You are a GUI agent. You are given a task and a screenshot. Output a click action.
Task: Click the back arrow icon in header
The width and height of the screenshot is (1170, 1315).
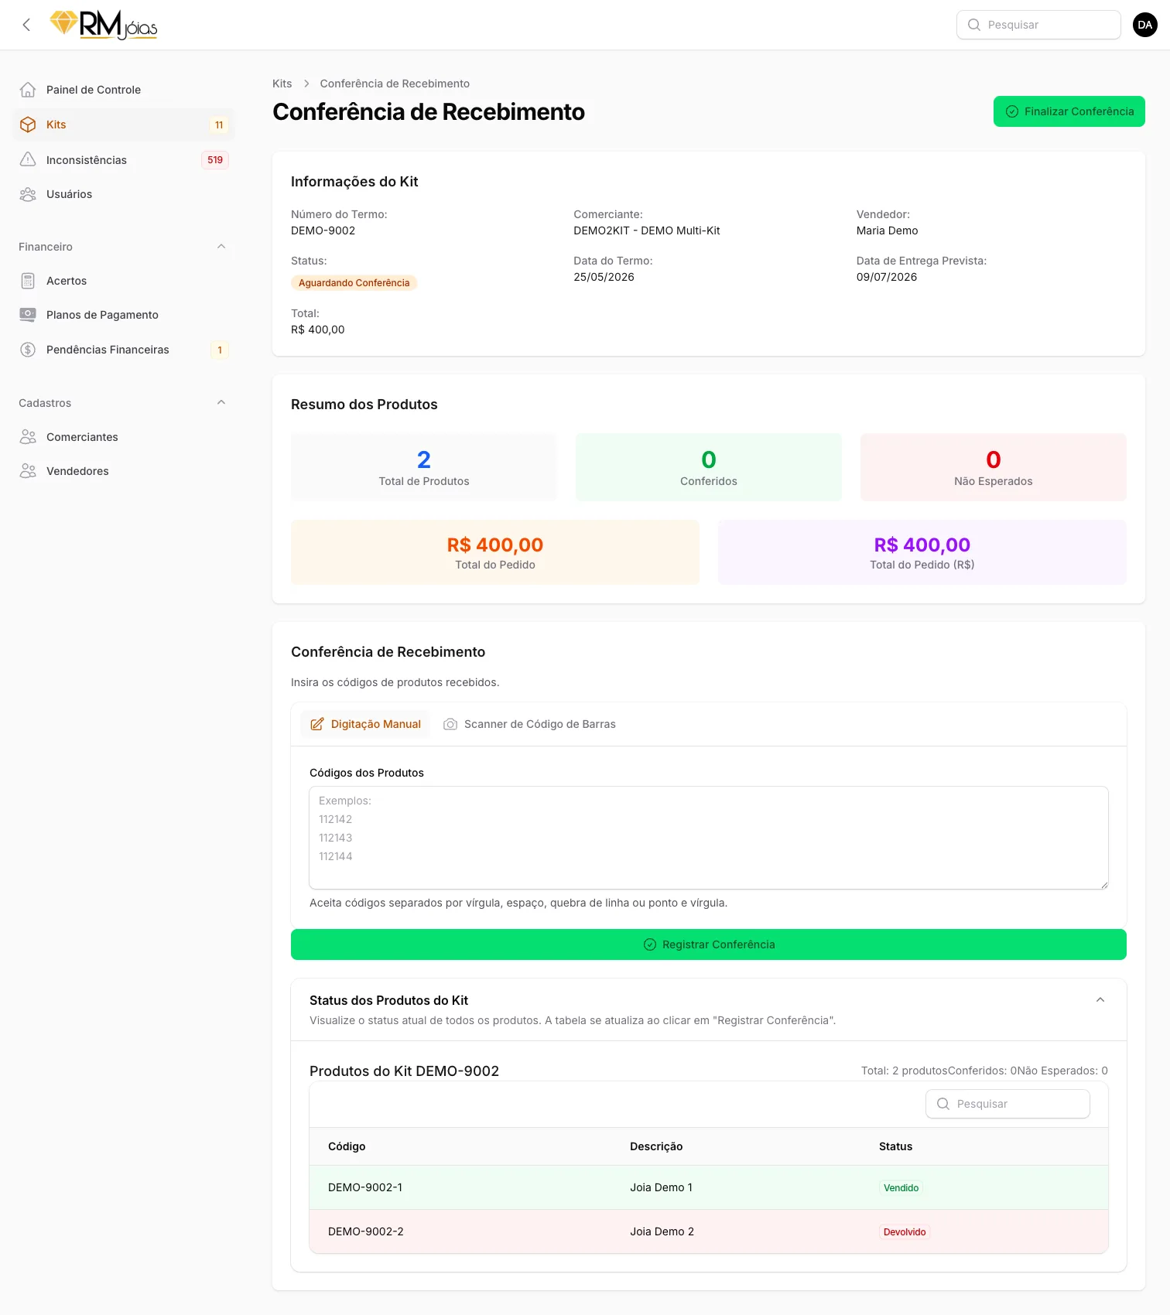[26, 25]
